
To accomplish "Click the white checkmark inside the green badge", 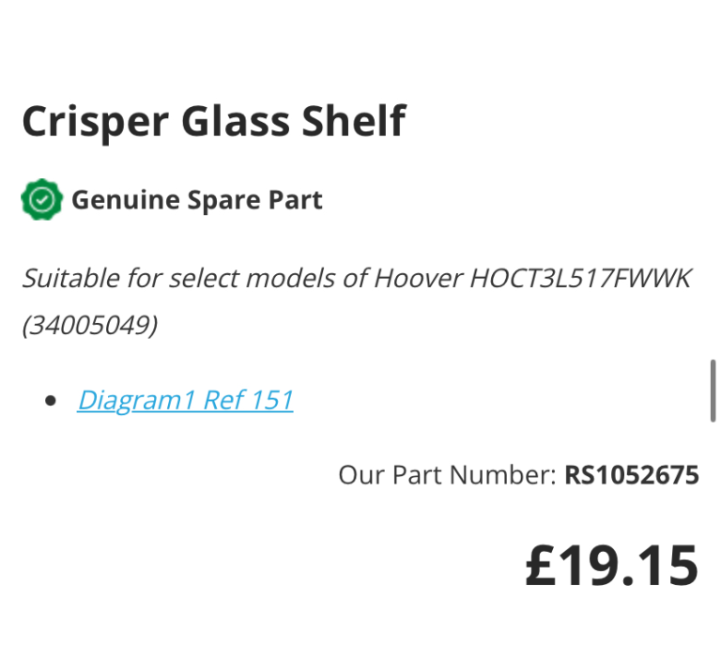I will pyautogui.click(x=41, y=200).
